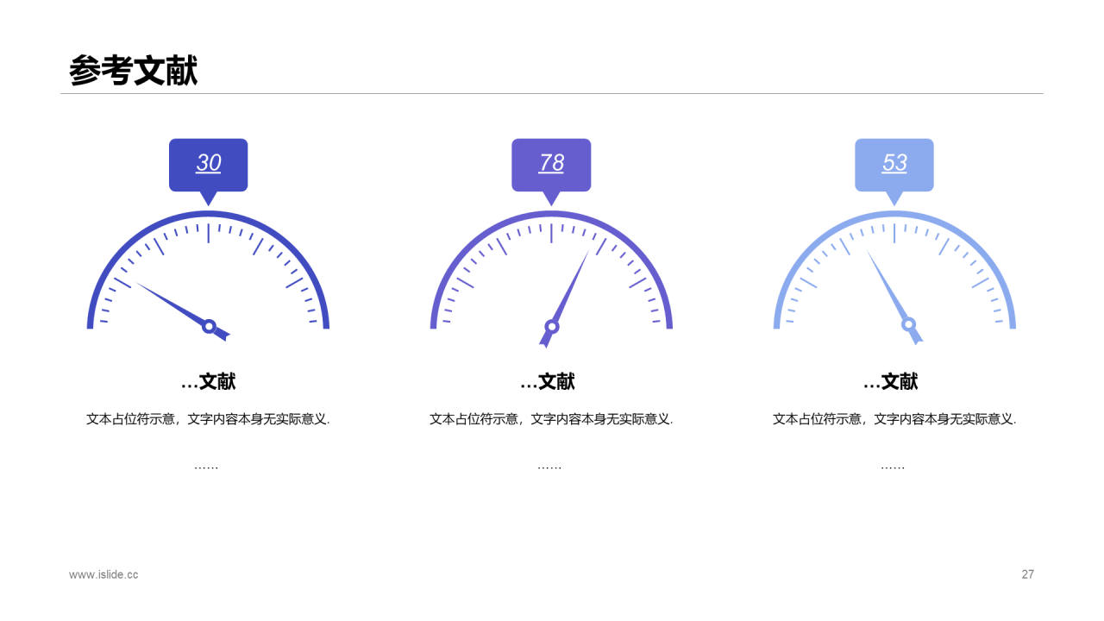Select the purple gauge below 78
This screenshot has height=621, width=1104.
pos(551,278)
